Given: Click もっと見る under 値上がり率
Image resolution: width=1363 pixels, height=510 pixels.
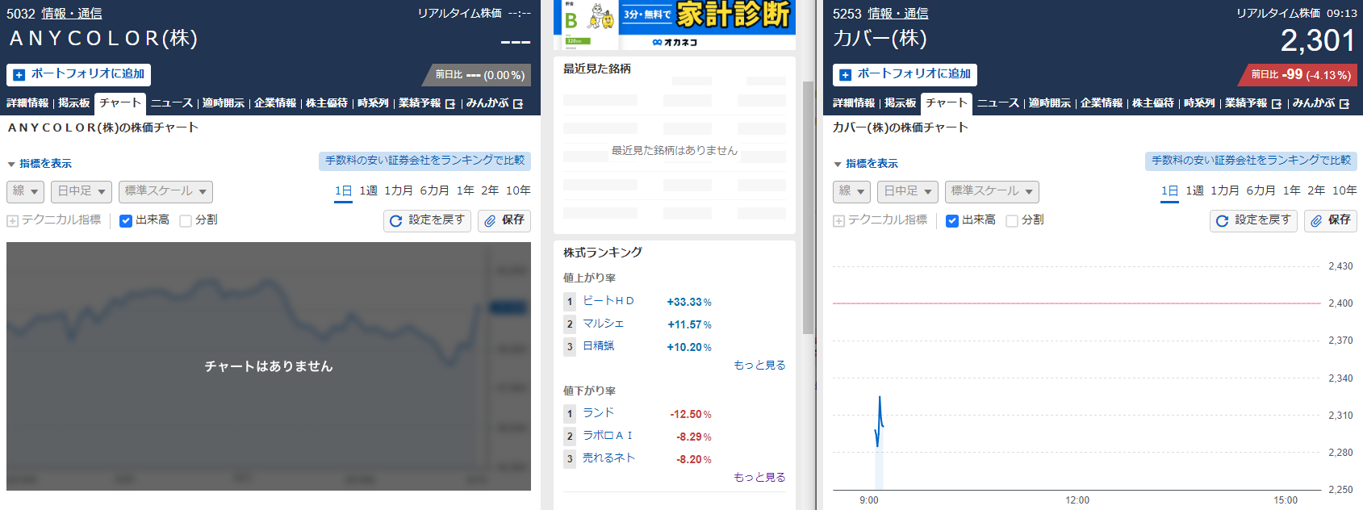Looking at the screenshot, I should pos(759,366).
